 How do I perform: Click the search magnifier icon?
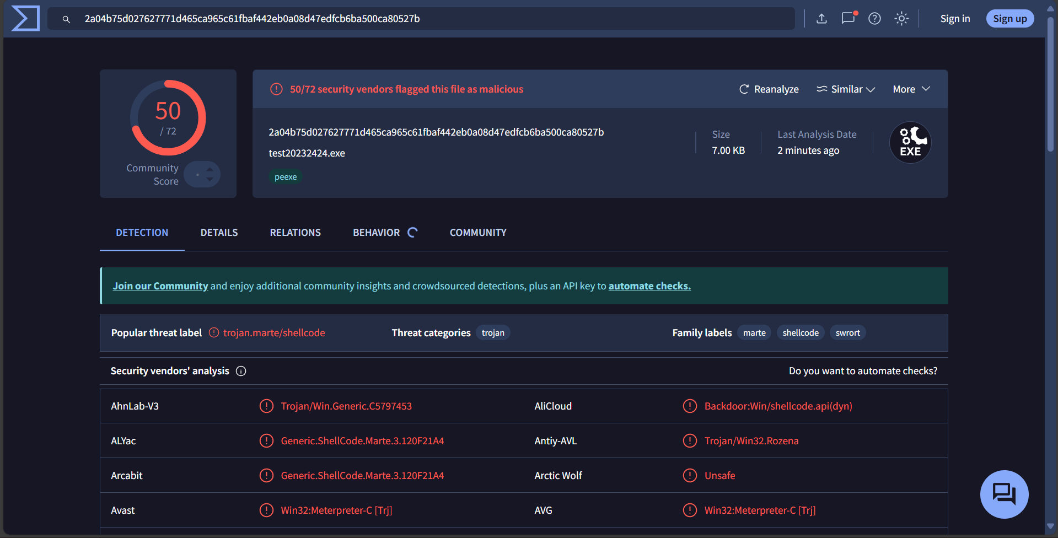click(66, 19)
